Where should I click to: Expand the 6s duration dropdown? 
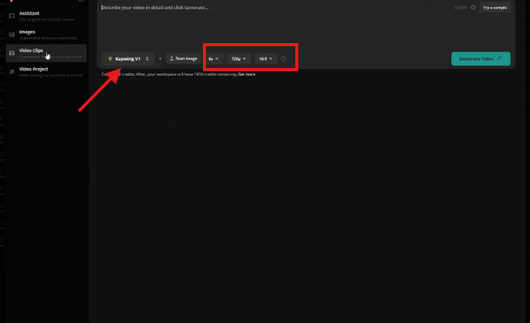coord(214,59)
